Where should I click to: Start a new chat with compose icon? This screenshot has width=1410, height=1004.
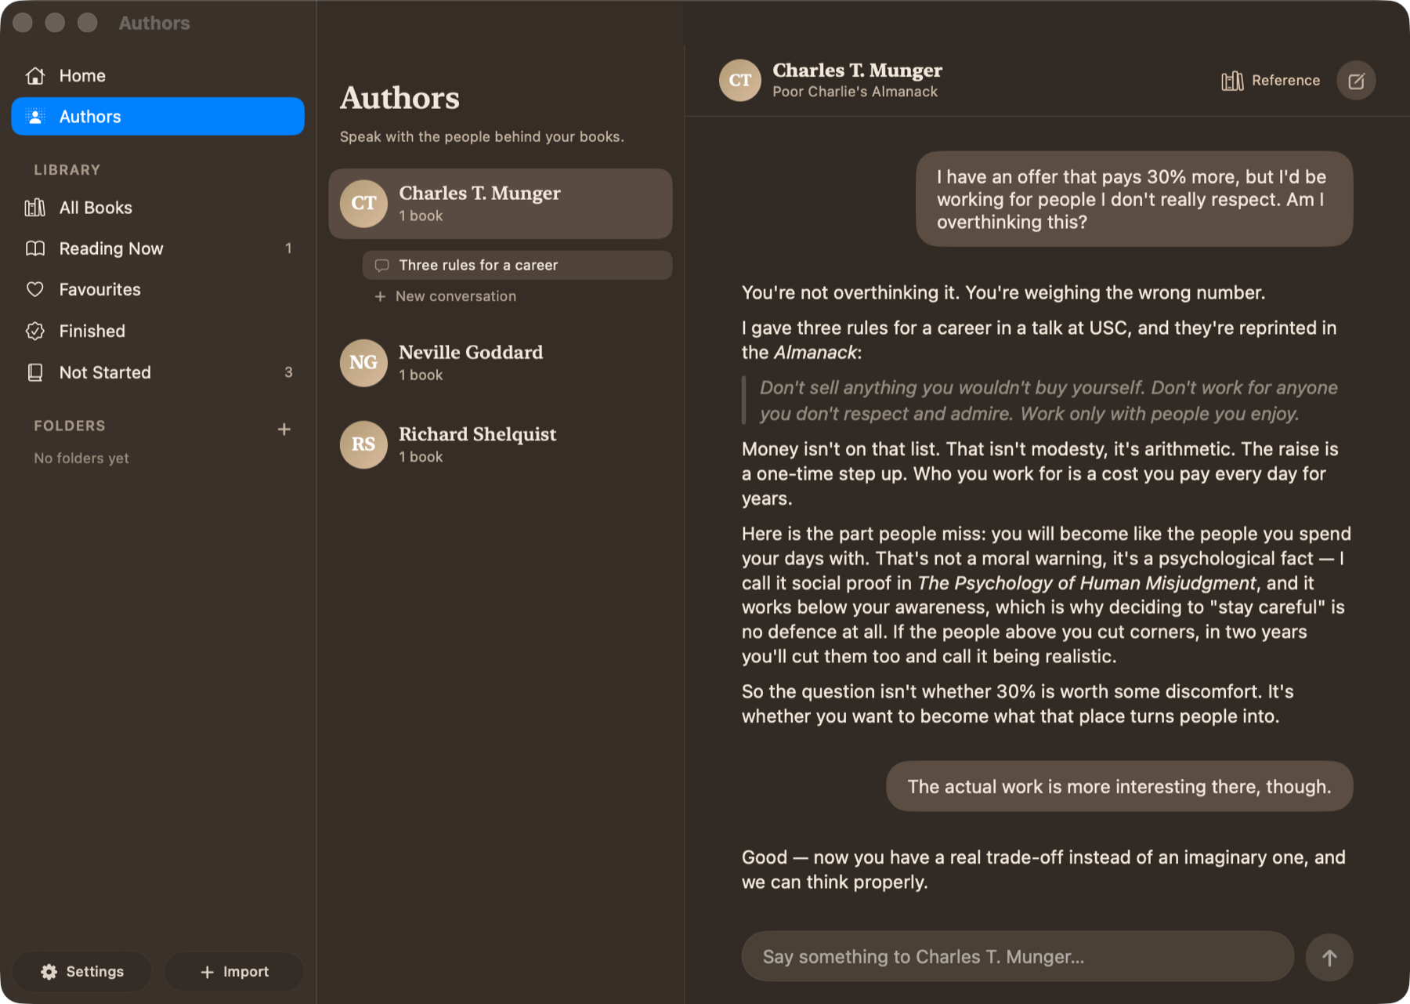1356,81
